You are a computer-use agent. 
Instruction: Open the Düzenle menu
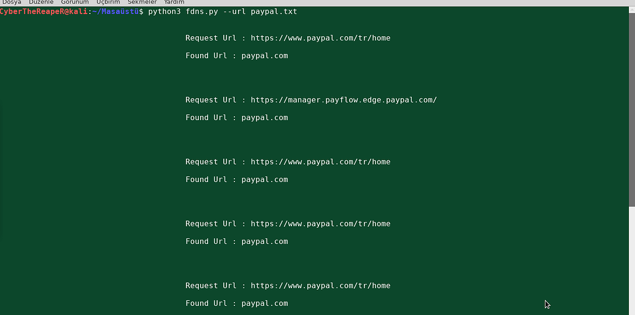(x=41, y=2)
